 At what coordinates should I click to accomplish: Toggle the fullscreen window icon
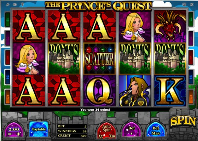184,5
